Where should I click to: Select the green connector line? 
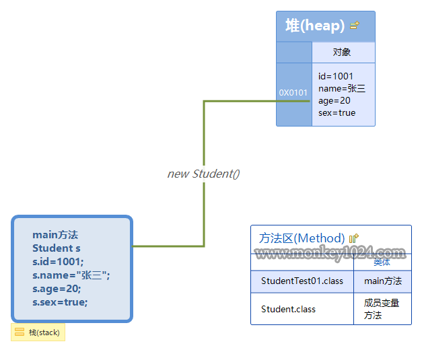pos(204,135)
